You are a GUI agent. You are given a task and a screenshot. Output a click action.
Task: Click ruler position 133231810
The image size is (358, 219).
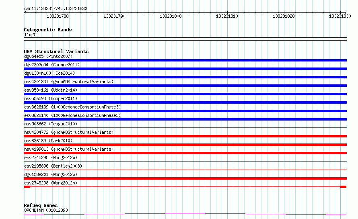[227, 16]
